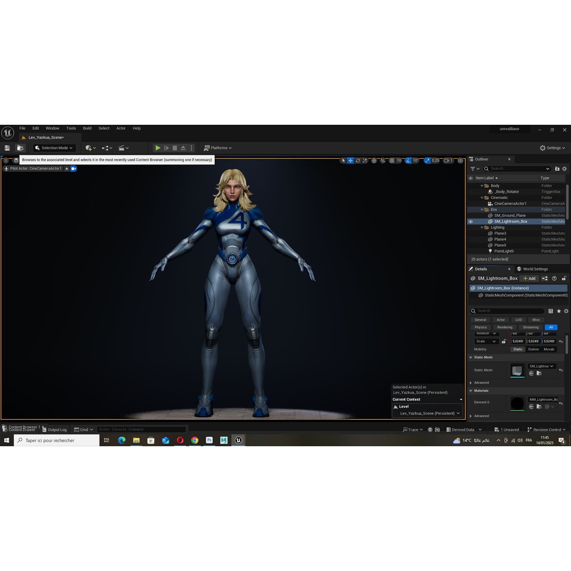
Task: Filter Details by All category
Action: [x=551, y=327]
